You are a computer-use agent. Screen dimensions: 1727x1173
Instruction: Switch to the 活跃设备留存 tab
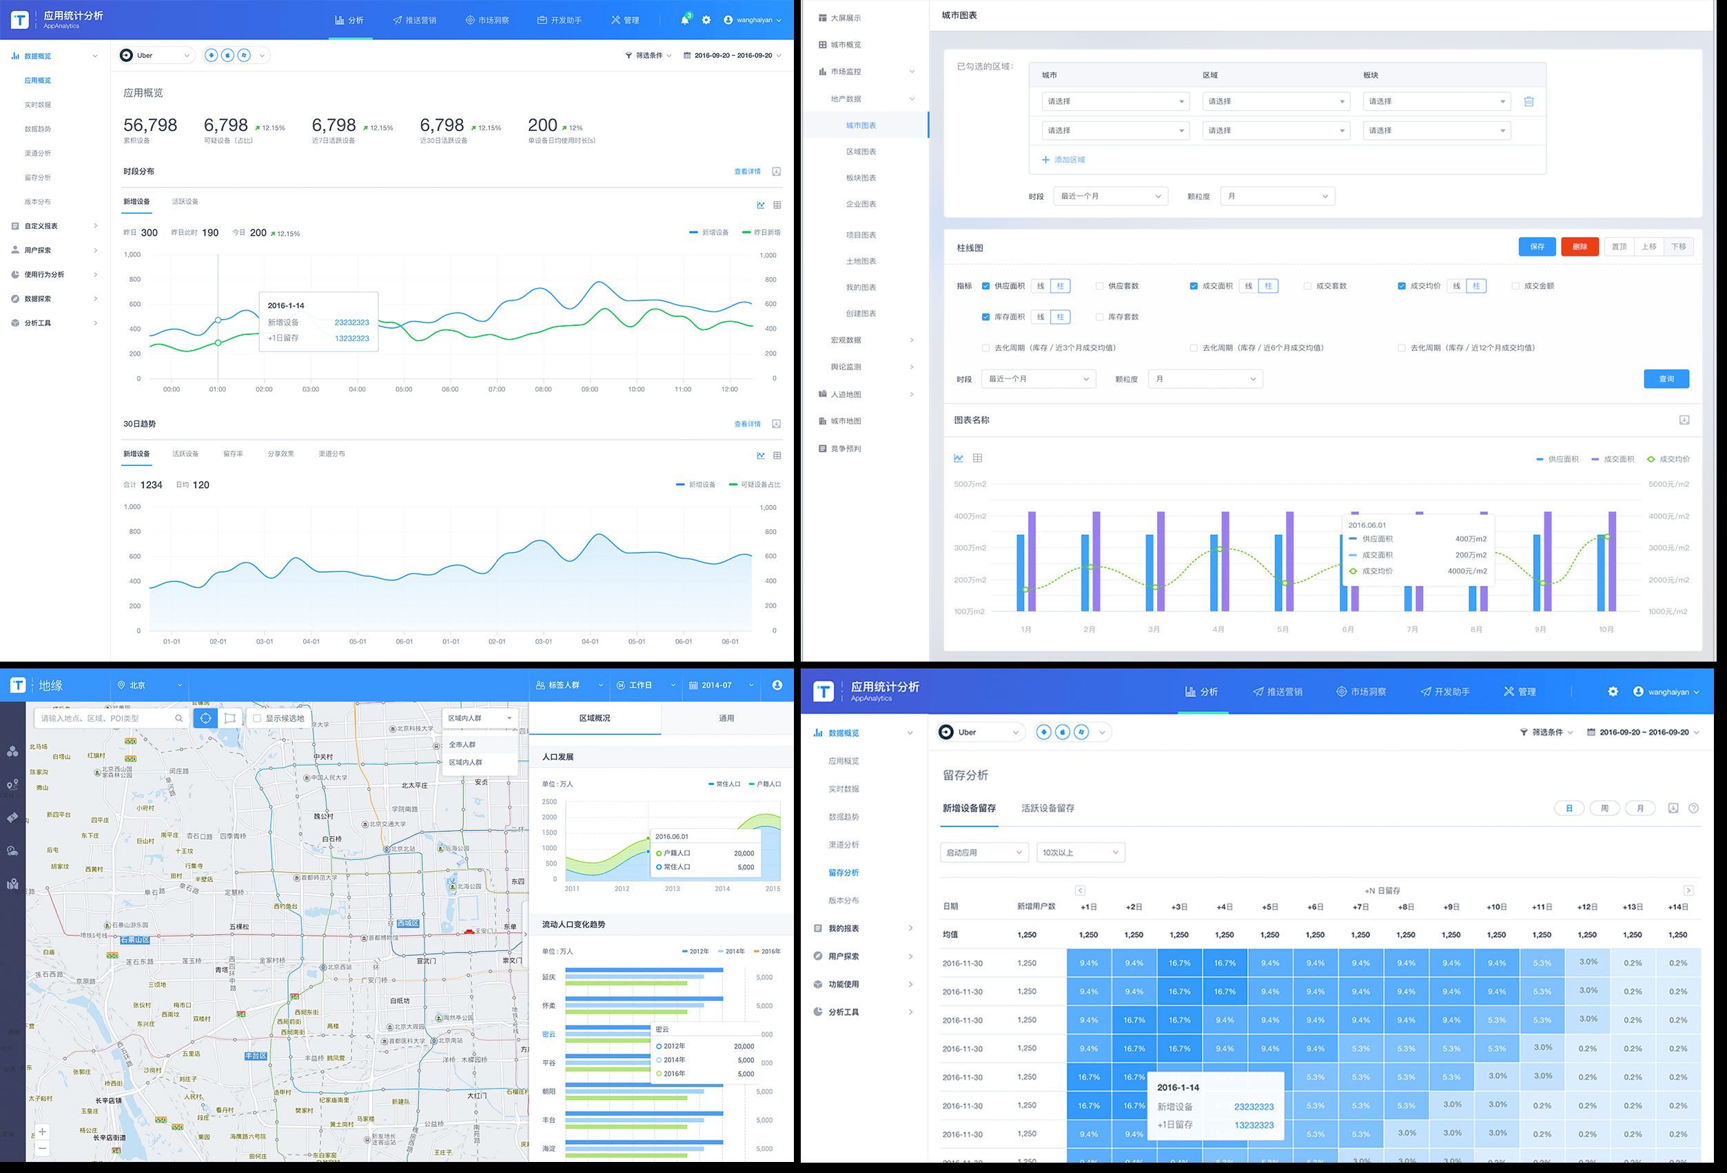pos(1047,808)
